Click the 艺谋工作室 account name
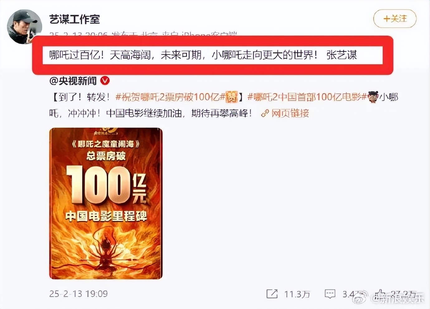 [x=74, y=19]
